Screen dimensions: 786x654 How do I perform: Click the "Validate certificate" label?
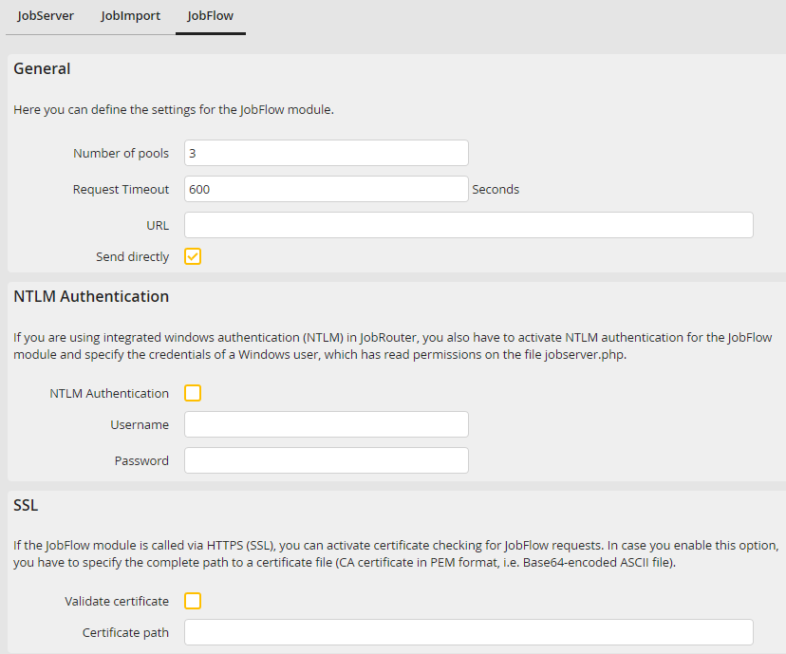[117, 602]
